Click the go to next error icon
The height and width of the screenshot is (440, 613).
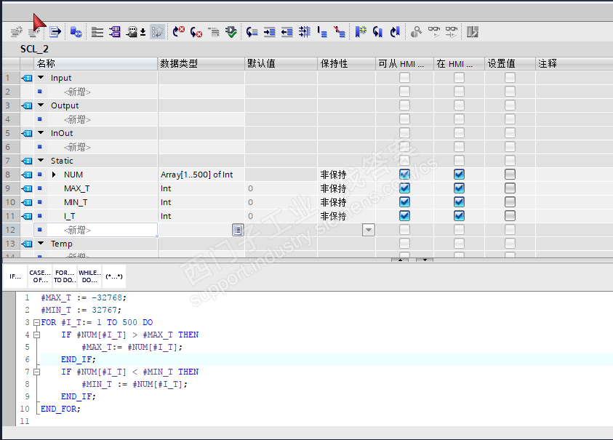tap(196, 32)
